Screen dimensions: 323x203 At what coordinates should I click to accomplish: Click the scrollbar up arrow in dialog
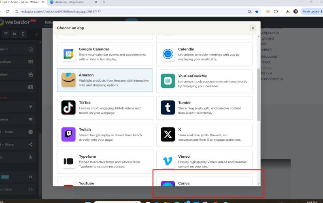tap(259, 37)
